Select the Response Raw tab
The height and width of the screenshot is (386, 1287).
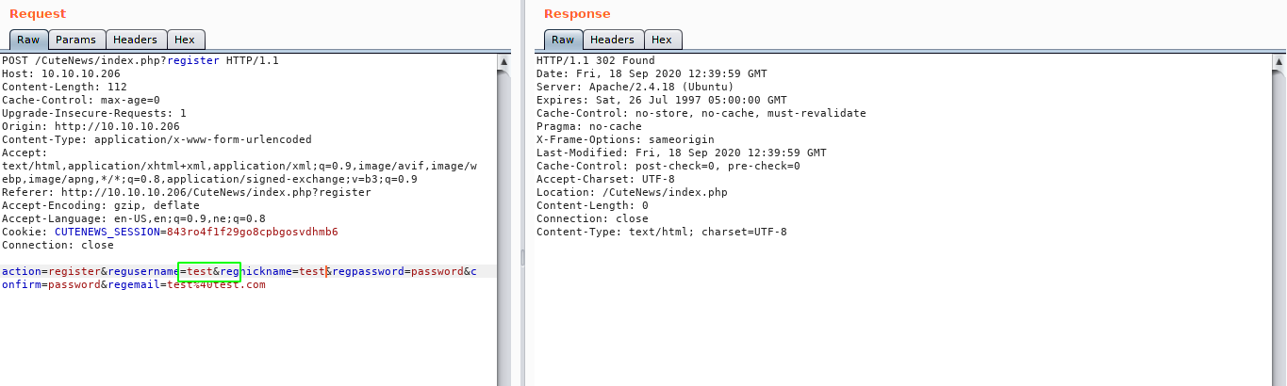[x=563, y=40]
